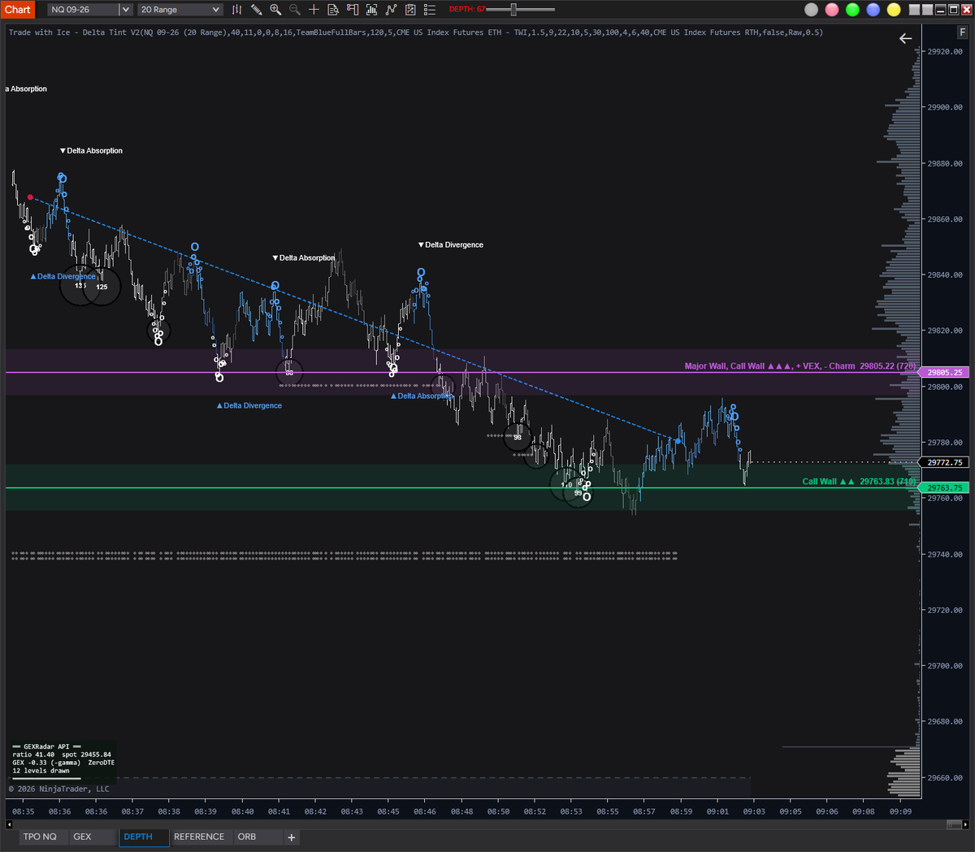This screenshot has height=852, width=975.
Task: Add a new tab with plus button
Action: click(x=292, y=837)
